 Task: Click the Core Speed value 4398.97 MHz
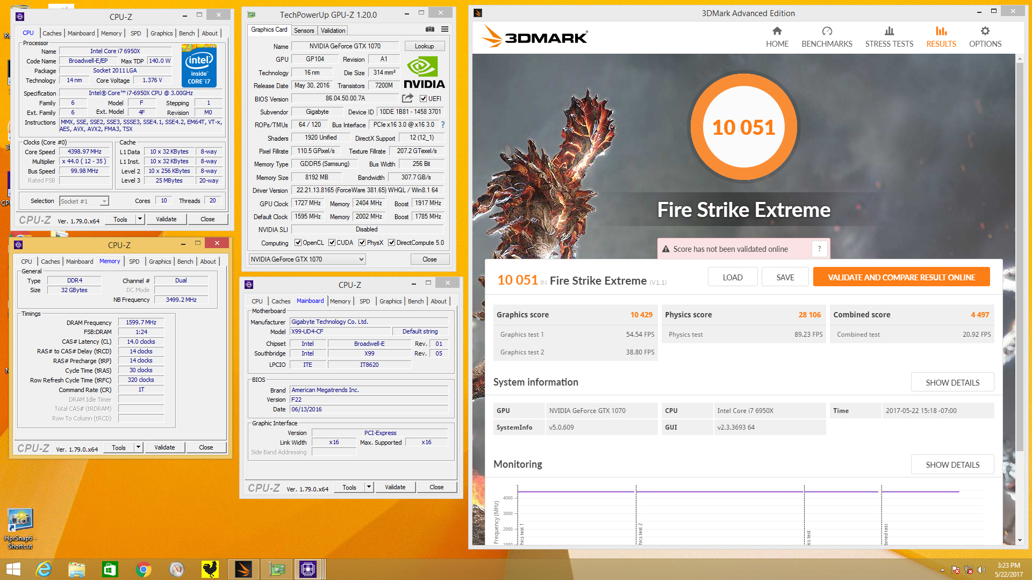(x=85, y=152)
